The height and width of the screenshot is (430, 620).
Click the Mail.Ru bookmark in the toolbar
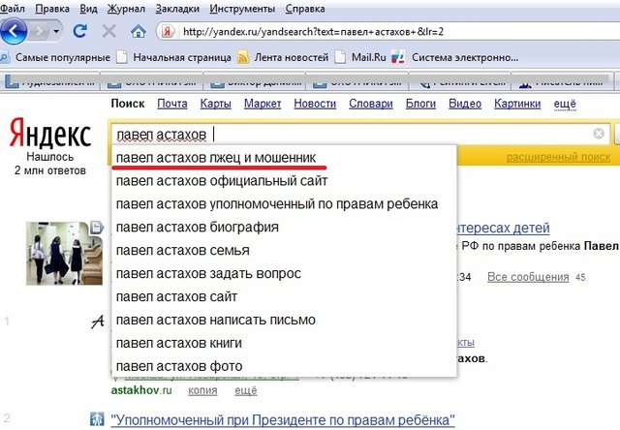(x=366, y=57)
